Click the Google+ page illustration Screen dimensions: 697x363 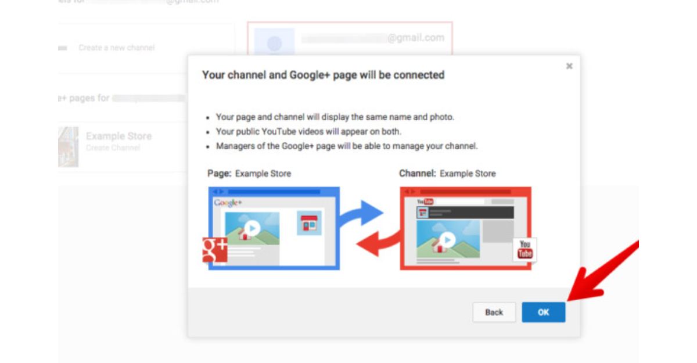click(x=274, y=228)
